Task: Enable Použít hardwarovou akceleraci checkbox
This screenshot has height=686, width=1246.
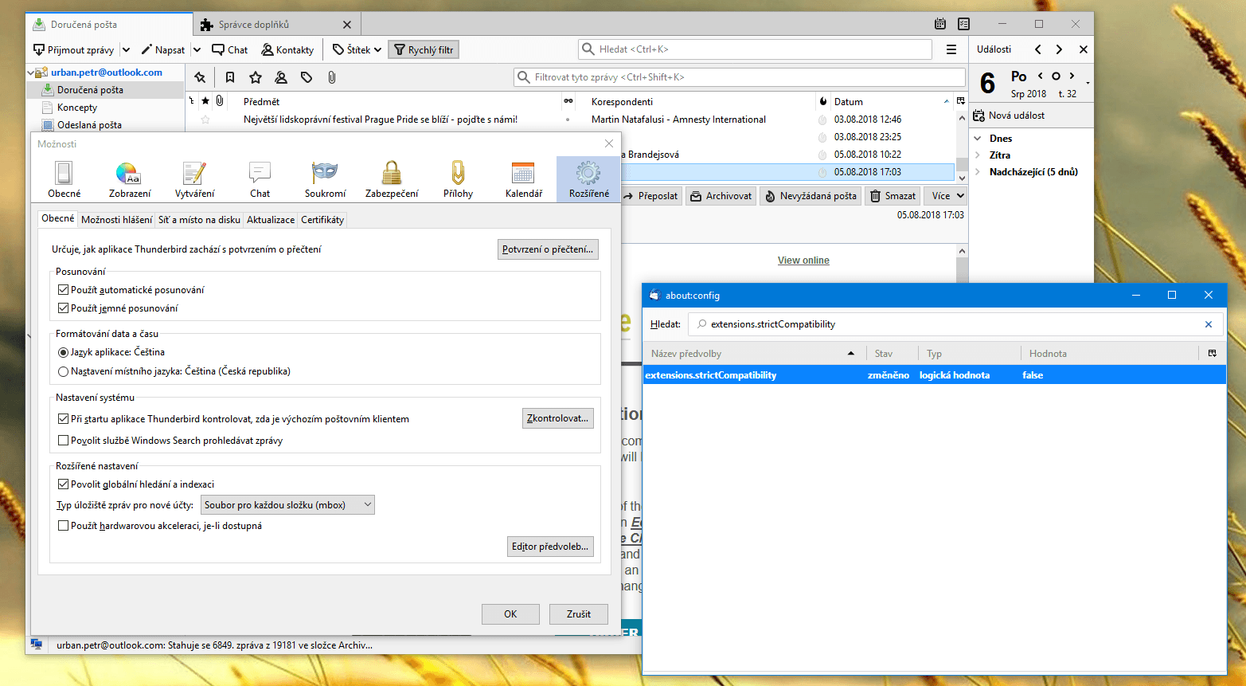Action: point(64,526)
